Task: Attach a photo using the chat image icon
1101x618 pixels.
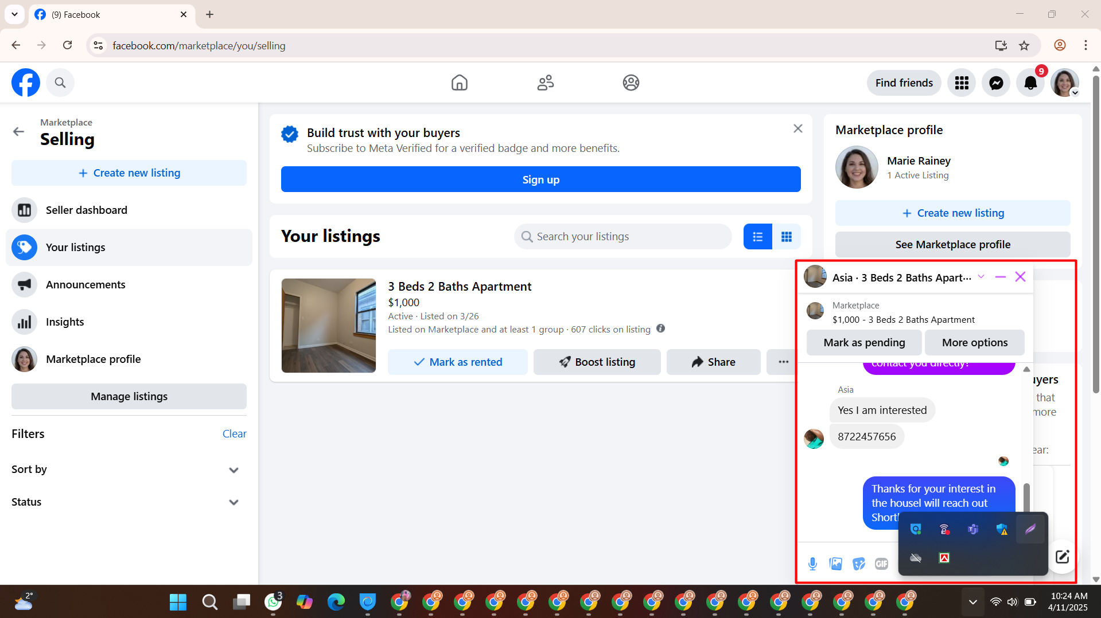Action: 835,564
